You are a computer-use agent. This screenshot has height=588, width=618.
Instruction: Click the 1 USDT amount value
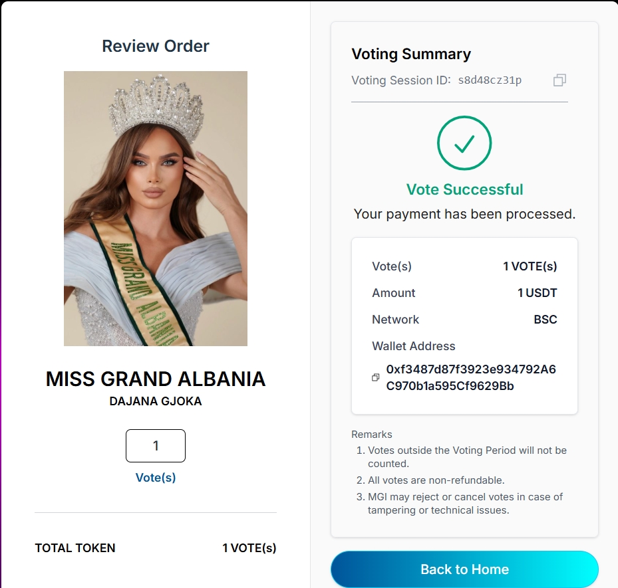537,293
